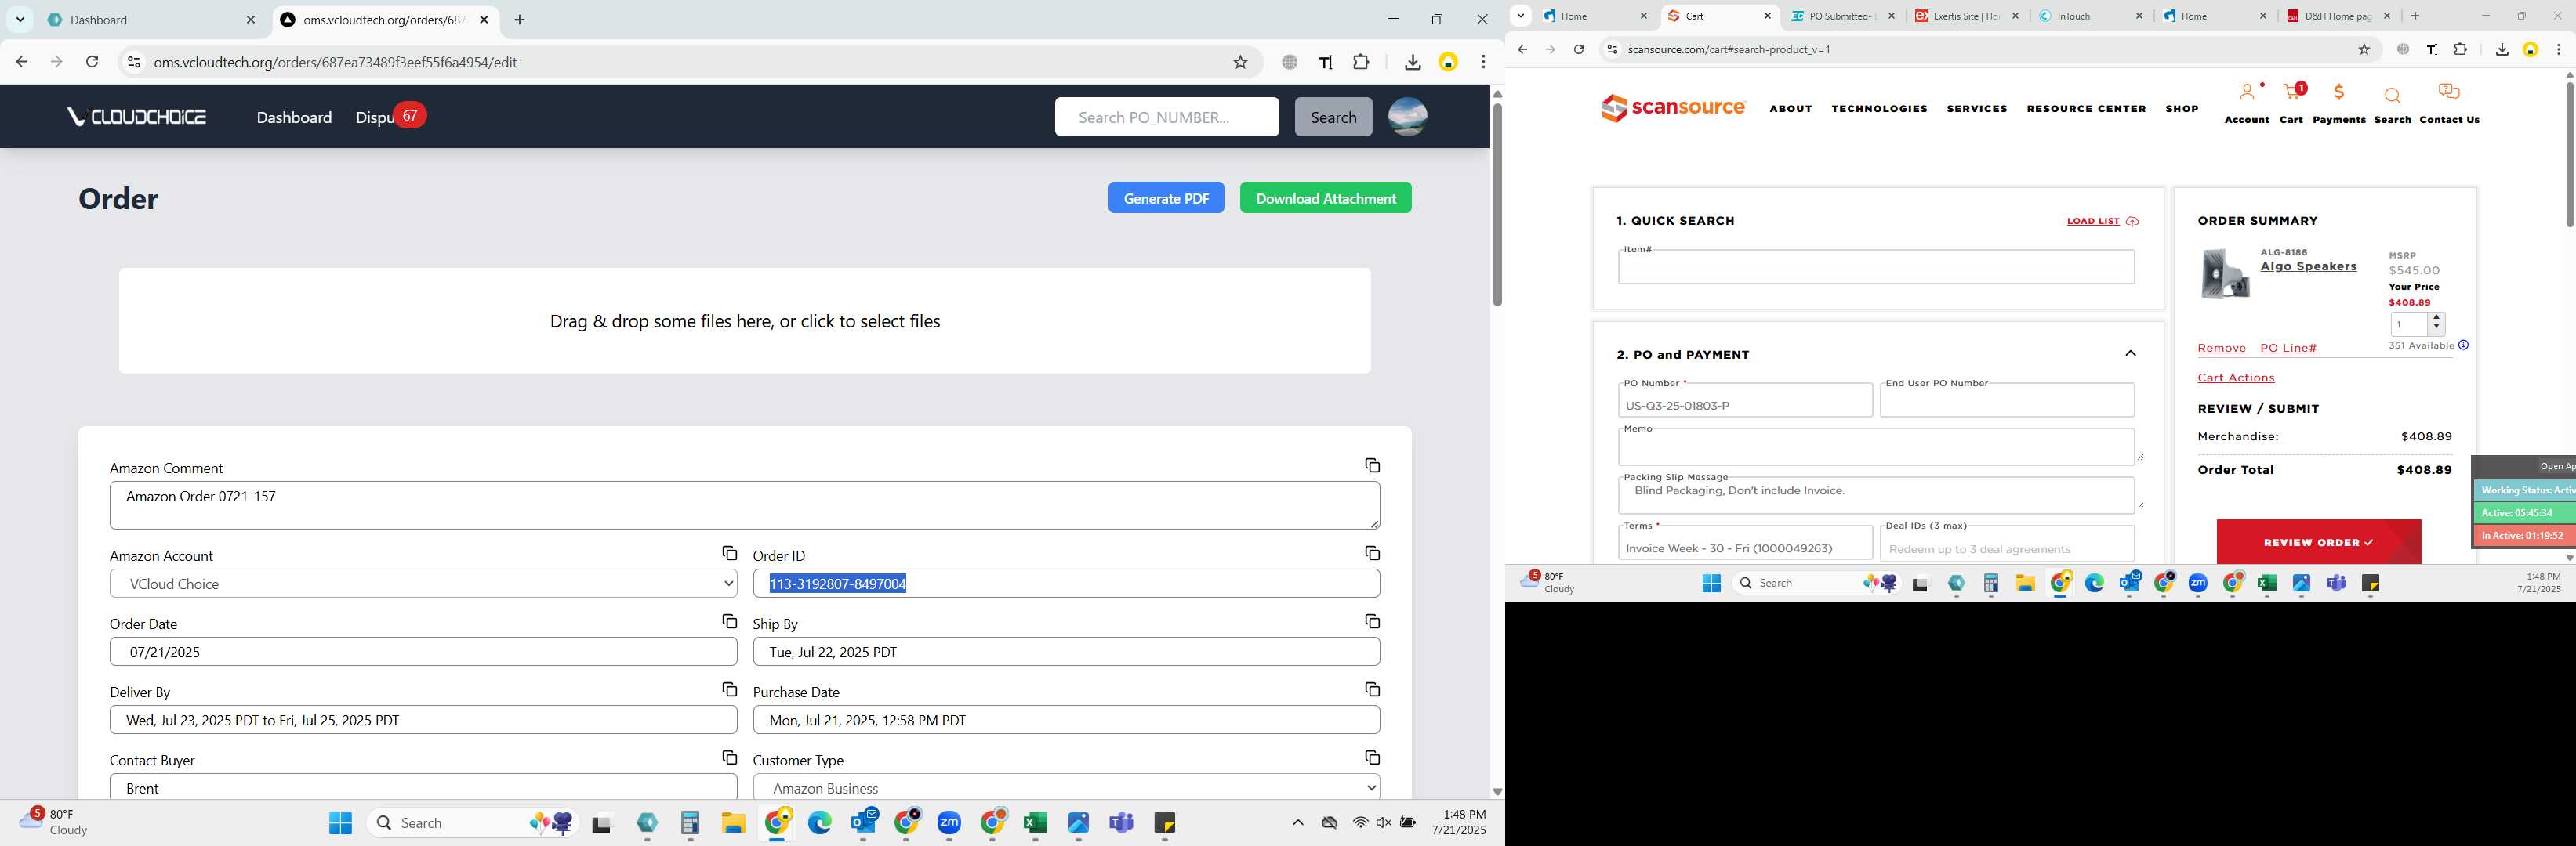The image size is (2576, 846).
Task: Switch to the InTouch browser tab
Action: pos(2090,16)
